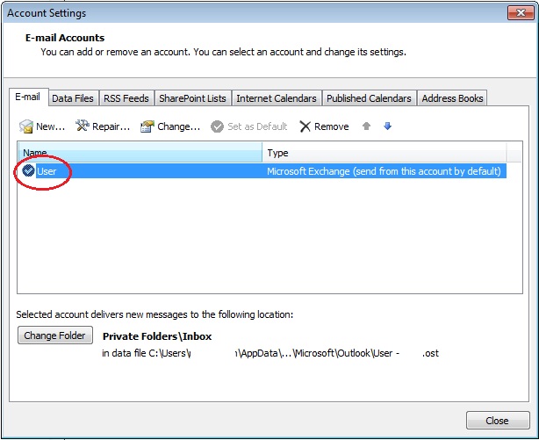539x440 pixels.
Task: Click the New... label text
Action: 51,126
